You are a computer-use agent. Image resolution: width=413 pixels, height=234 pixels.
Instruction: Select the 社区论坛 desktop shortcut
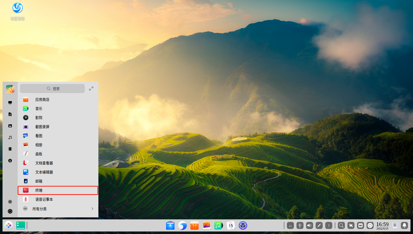[x=18, y=12]
